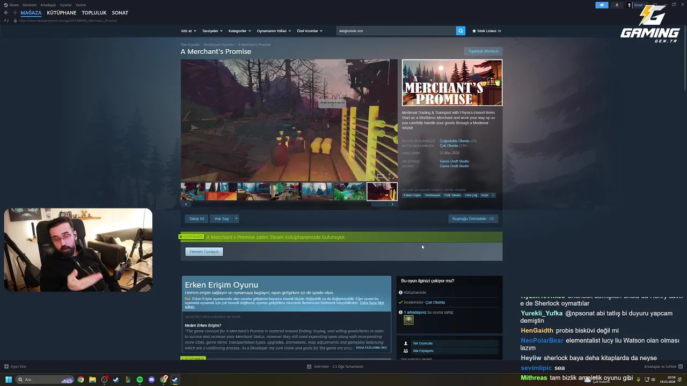Image resolution: width=687 pixels, height=386 pixels.
Task: Open the notifications bell icon
Action: [616, 5]
